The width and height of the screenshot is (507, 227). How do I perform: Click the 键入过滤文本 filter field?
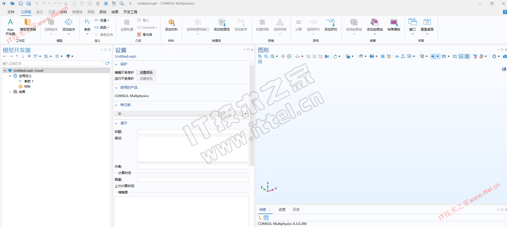(x=52, y=63)
